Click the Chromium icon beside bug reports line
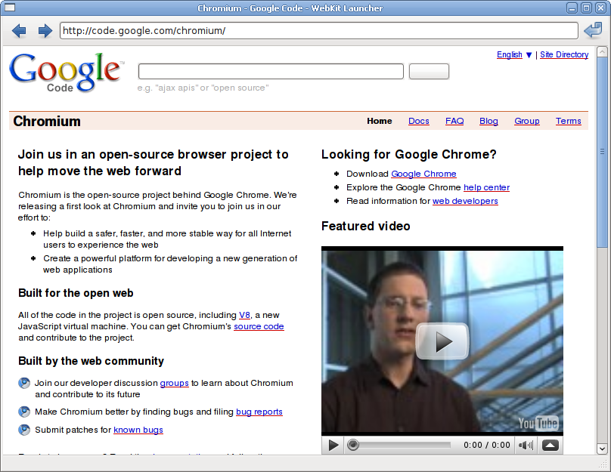This screenshot has width=611, height=472. 24,412
